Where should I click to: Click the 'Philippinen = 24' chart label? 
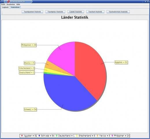click(x=29, y=45)
